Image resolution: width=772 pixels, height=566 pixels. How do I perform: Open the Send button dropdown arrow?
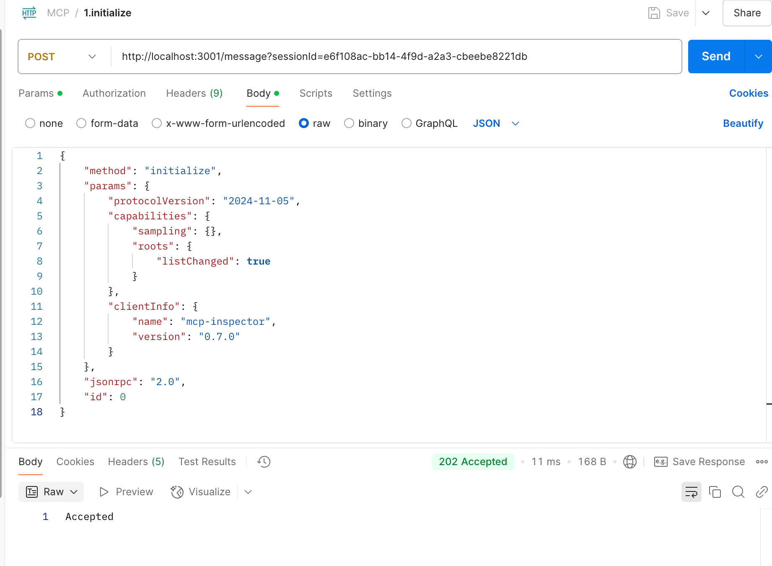coord(758,57)
